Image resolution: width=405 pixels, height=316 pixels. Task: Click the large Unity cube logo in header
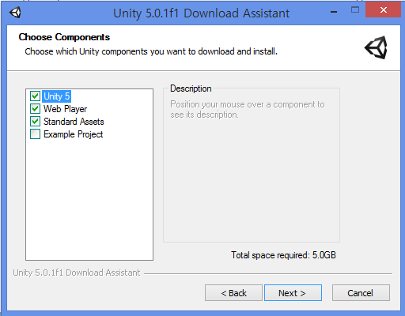(x=376, y=47)
